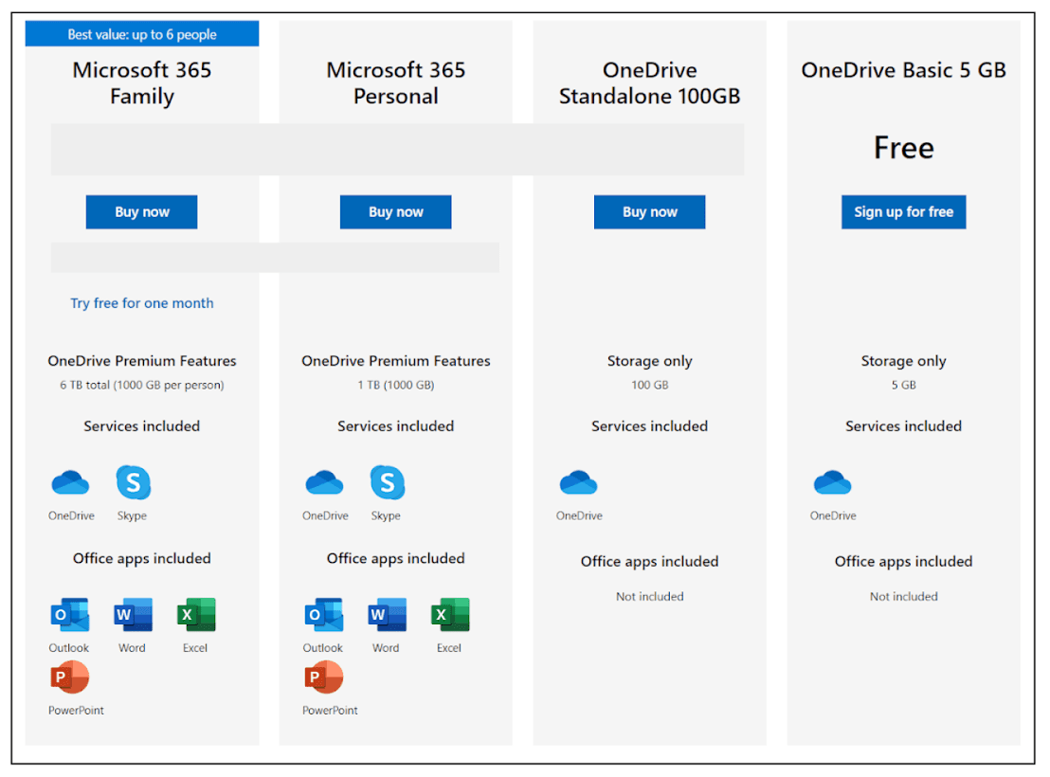The image size is (1050, 777).
Task: Click the Sign up for free button
Action: point(903,211)
